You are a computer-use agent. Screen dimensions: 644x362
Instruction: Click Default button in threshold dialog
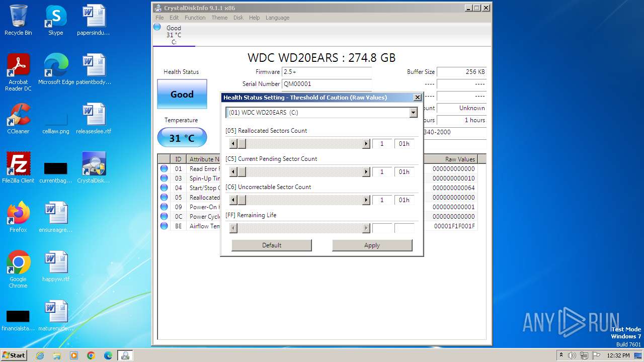[x=272, y=245]
